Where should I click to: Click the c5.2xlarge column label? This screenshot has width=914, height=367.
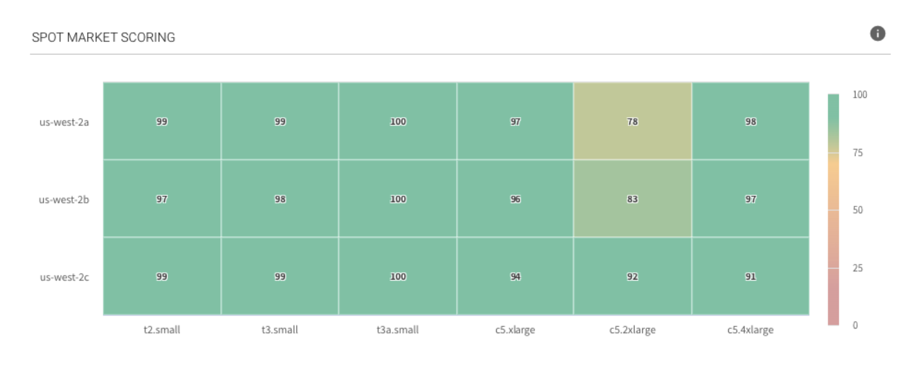632,330
